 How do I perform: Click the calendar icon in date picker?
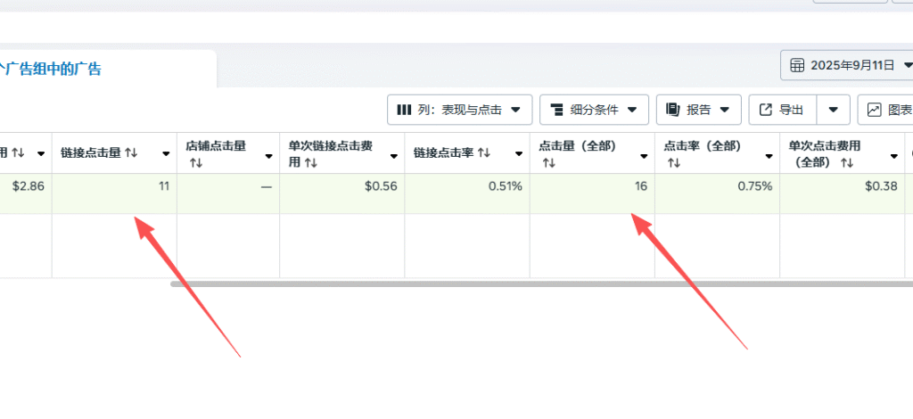pyautogui.click(x=796, y=65)
